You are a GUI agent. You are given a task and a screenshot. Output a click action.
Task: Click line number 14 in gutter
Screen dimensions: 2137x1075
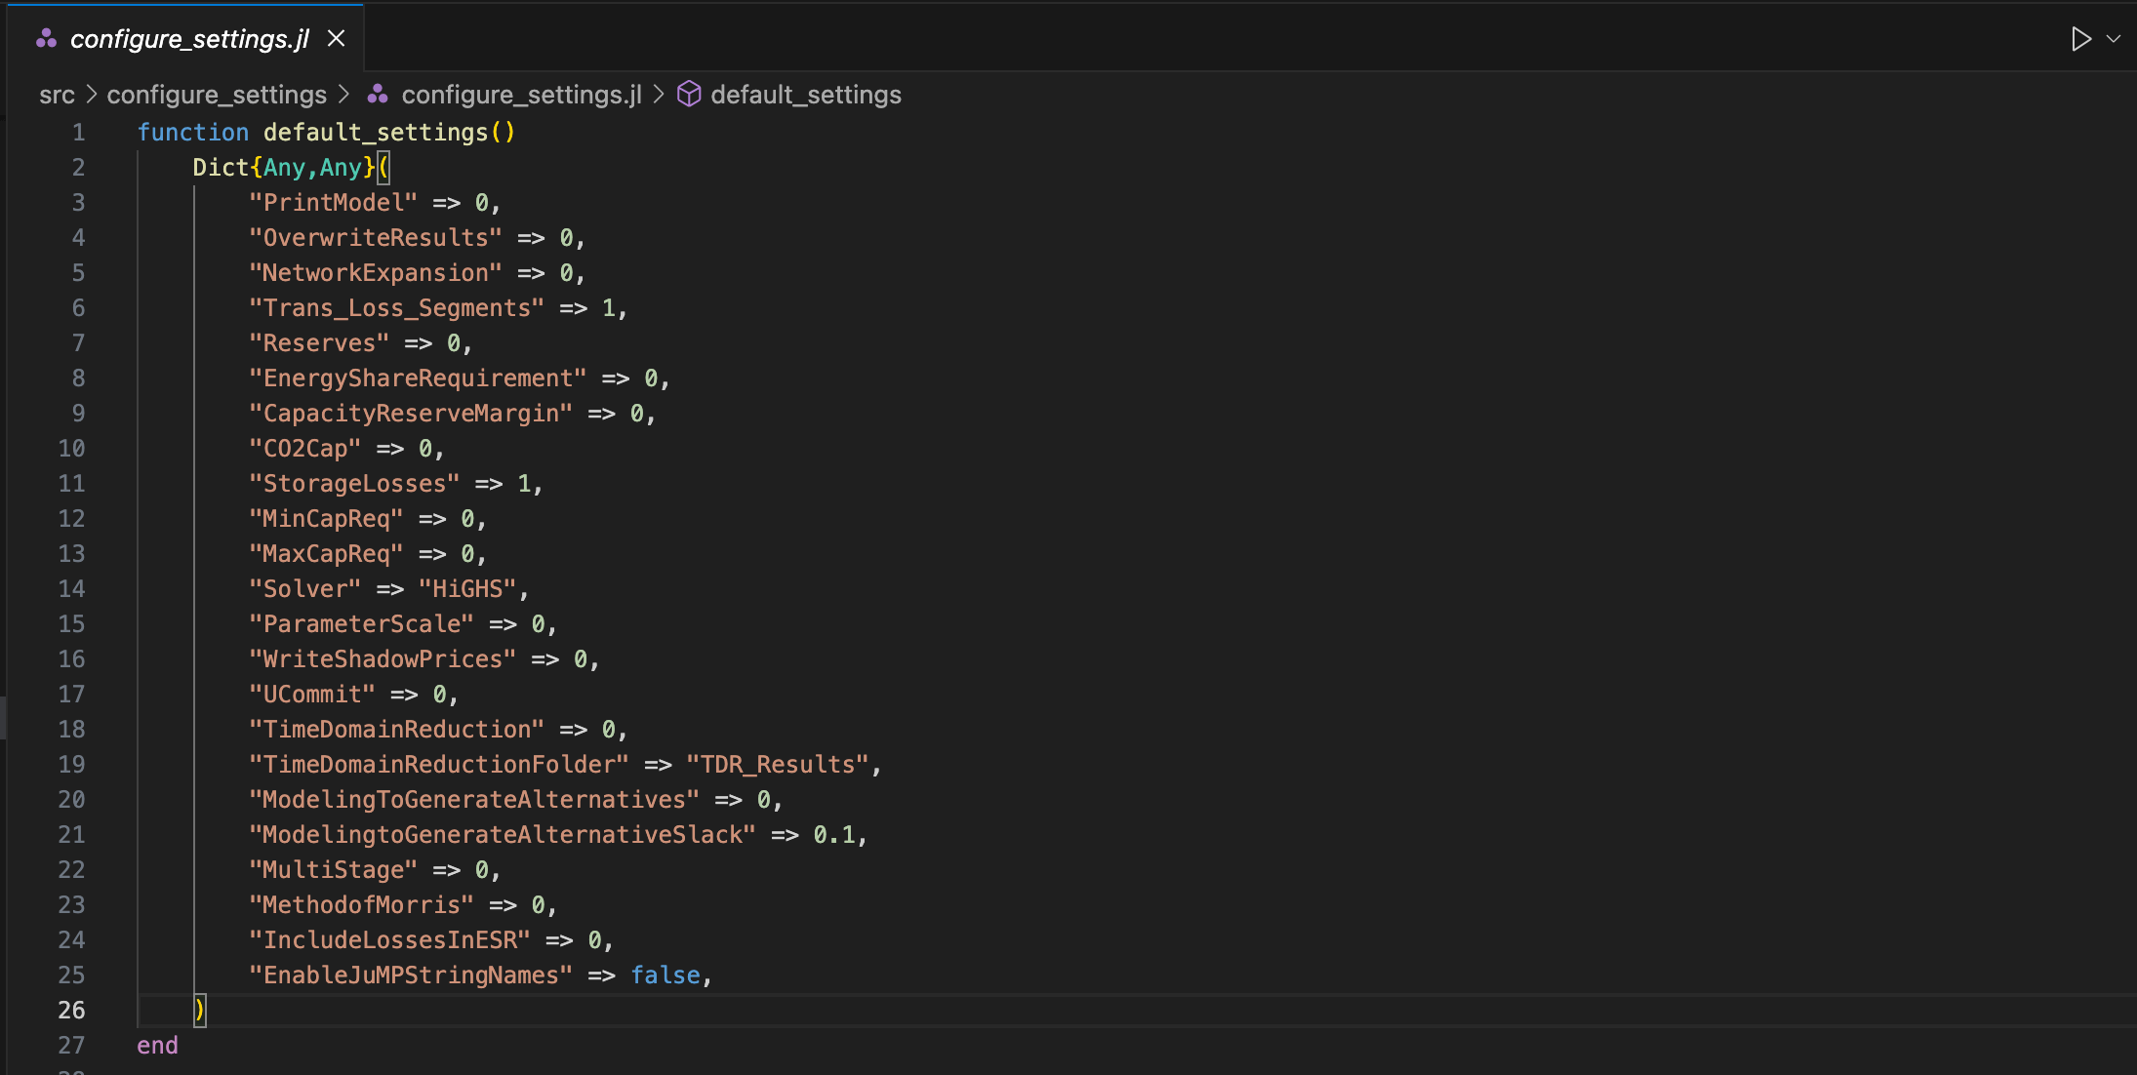tap(71, 589)
